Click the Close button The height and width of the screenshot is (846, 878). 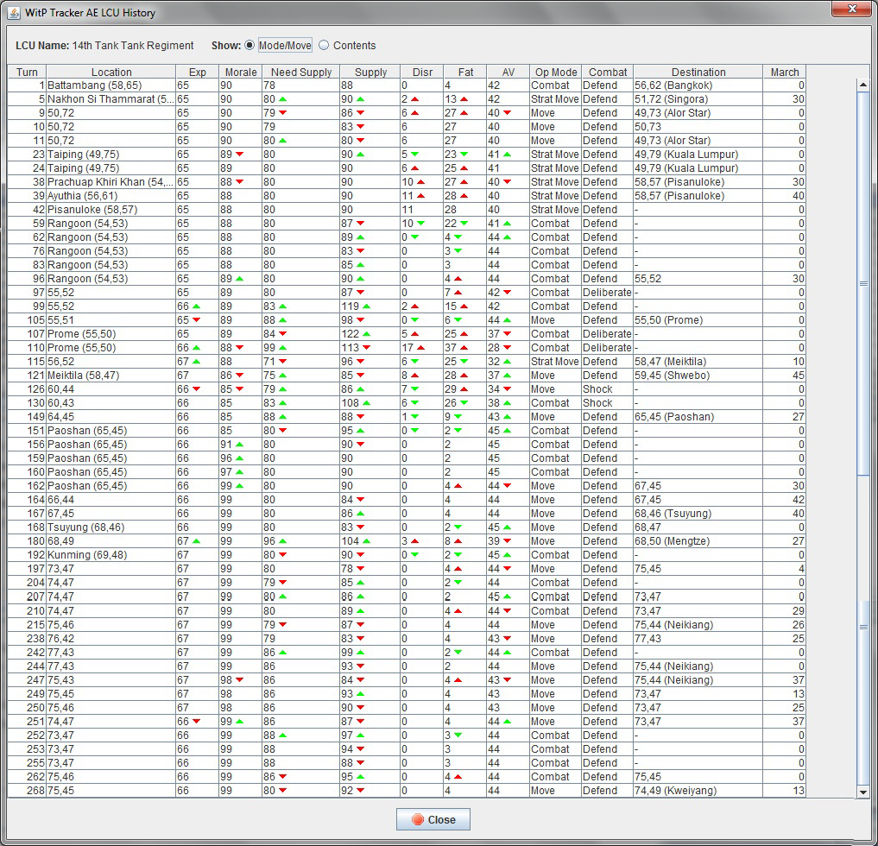tap(433, 819)
